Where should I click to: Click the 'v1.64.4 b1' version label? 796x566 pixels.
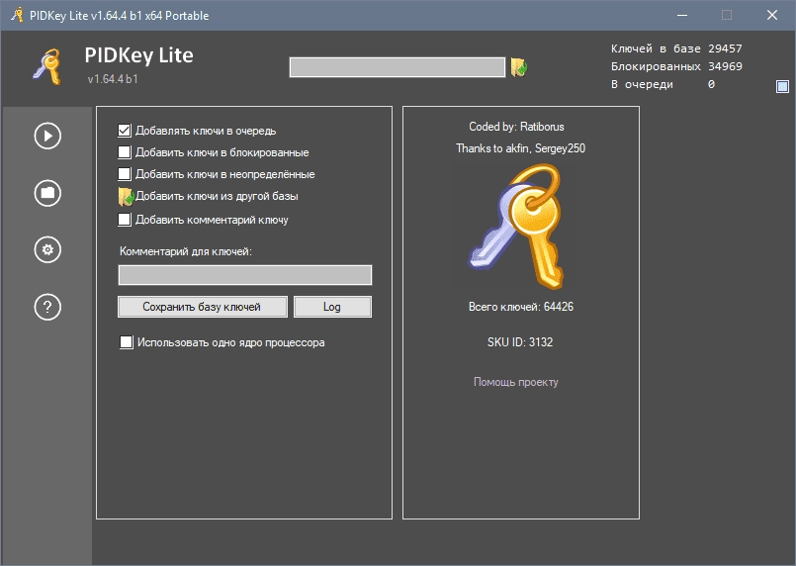pyautogui.click(x=113, y=79)
